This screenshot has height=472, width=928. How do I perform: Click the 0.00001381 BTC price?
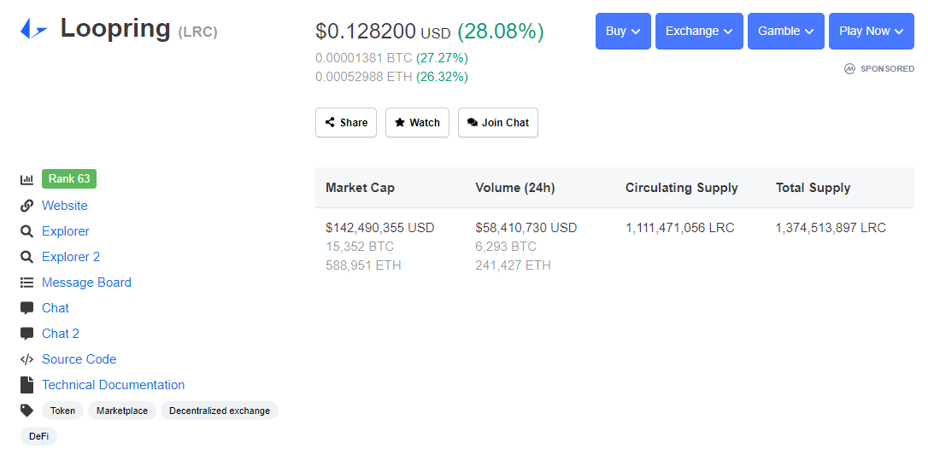(364, 58)
